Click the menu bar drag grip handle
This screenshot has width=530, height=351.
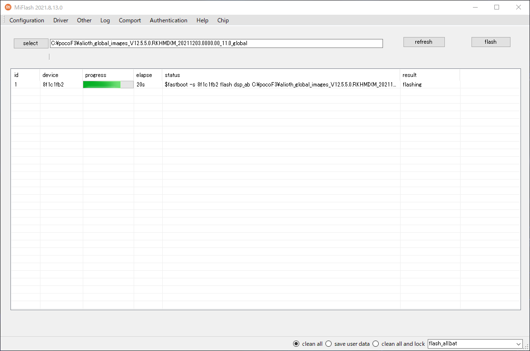(4, 20)
